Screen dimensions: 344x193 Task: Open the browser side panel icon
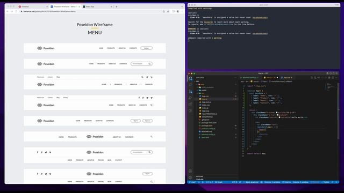click(173, 11)
